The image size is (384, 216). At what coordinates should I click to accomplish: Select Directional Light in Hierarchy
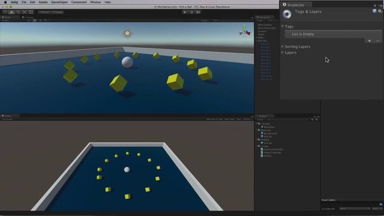pos(266,28)
